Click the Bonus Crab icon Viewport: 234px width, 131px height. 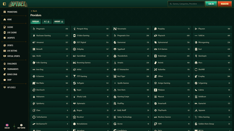(4, 74)
